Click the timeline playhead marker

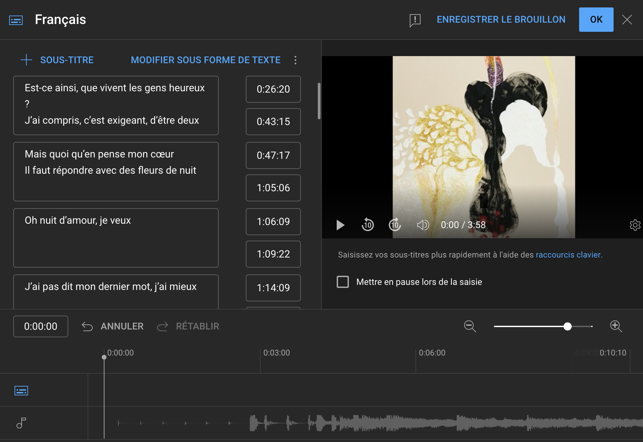[104, 357]
